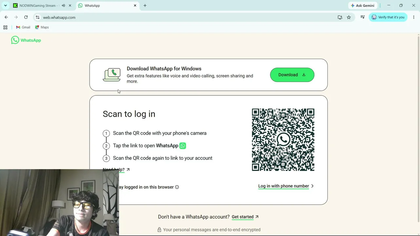Screen dimensions: 420x236
Task: Open the Maps bookmark
Action: click(42, 27)
